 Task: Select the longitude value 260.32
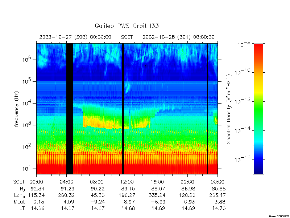click(x=66, y=195)
